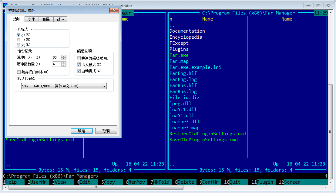Click the 缓冲区大小 value field showing 50
Image resolution: width=336 pixels, height=193 pixels.
click(x=57, y=57)
